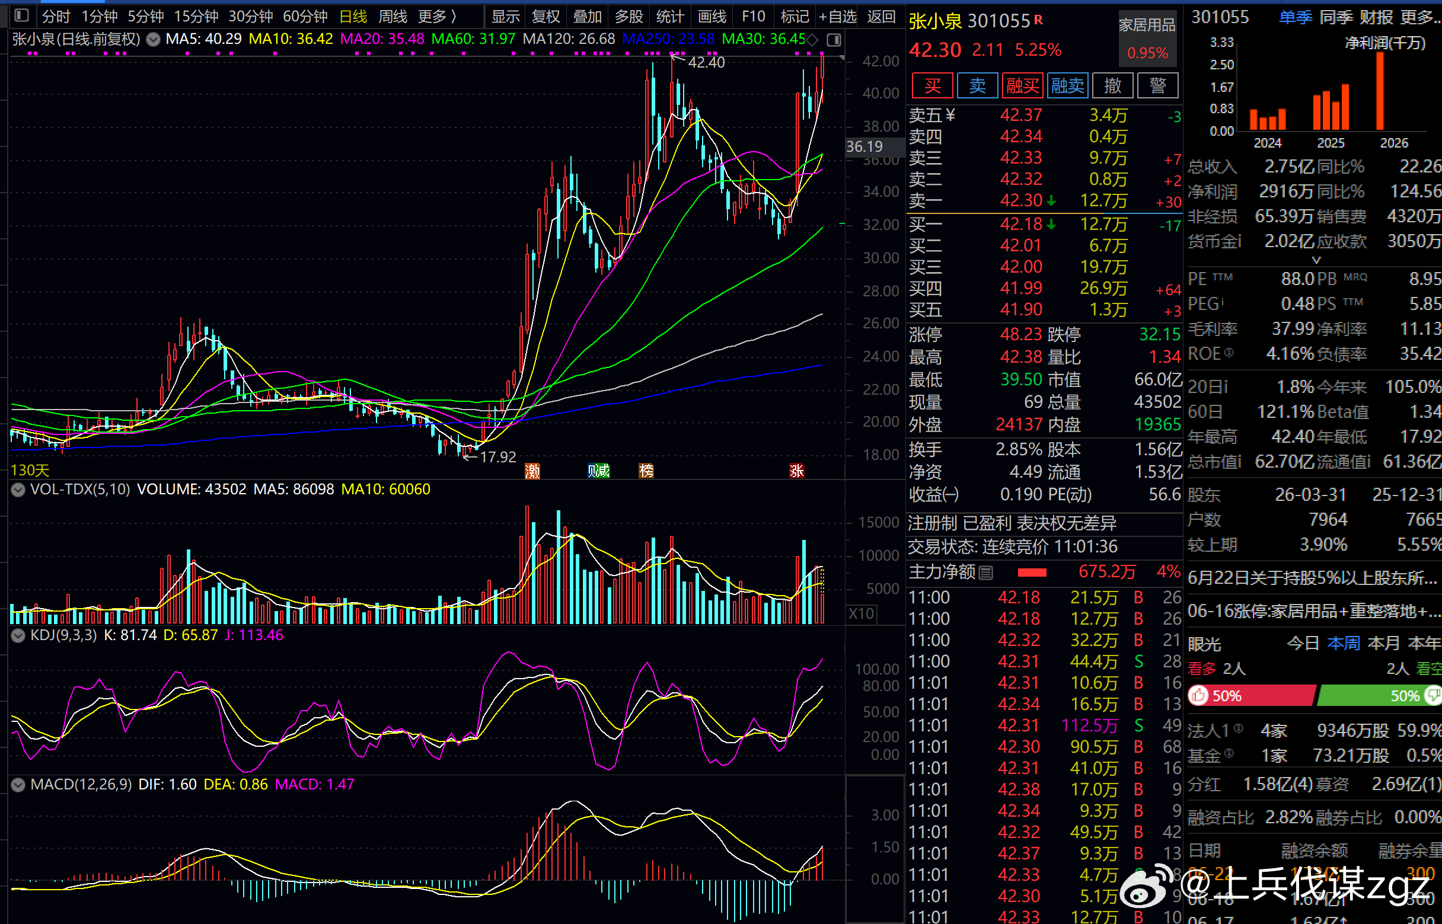
Task: Expand main chart indicator dropdown arrow
Action: click(154, 40)
